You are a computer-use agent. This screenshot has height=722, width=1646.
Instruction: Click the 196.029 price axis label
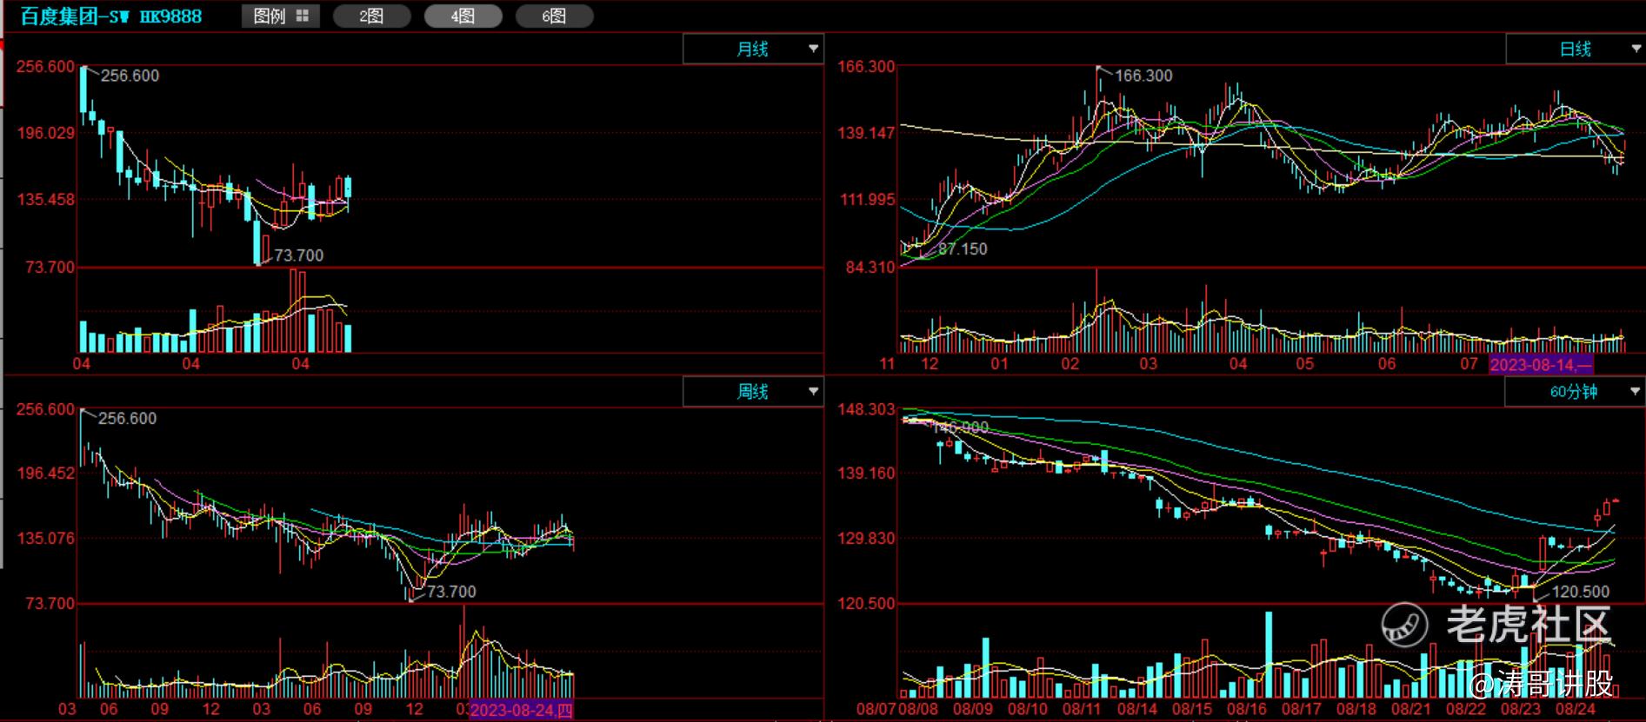45,133
